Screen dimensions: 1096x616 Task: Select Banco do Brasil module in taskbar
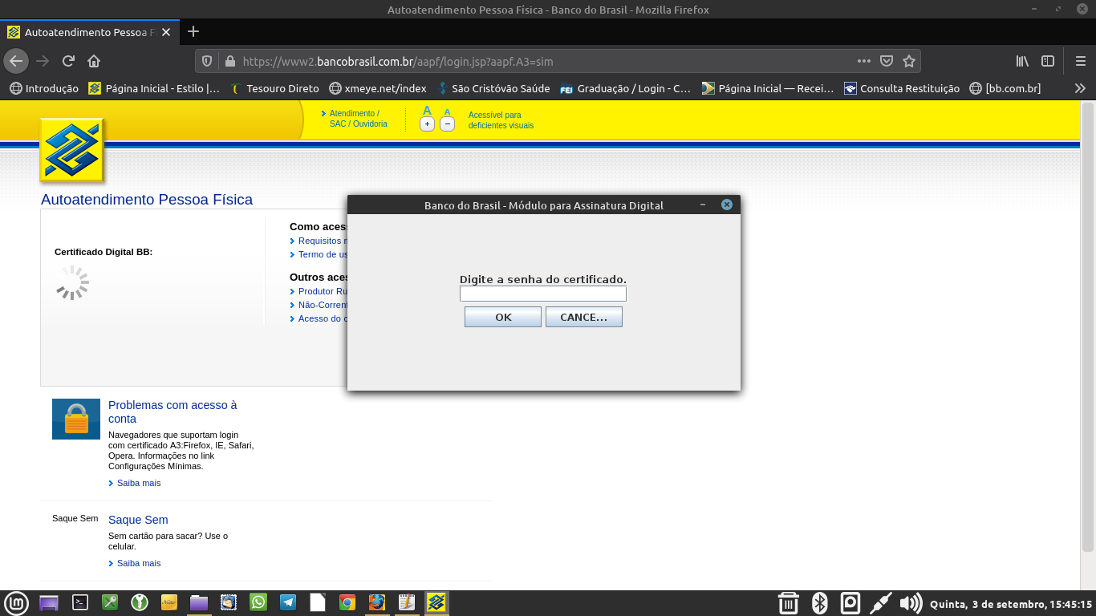click(x=436, y=602)
